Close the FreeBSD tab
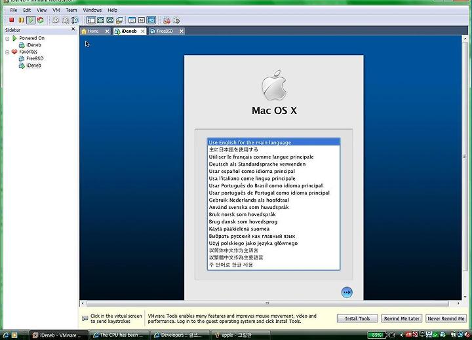 [x=182, y=31]
